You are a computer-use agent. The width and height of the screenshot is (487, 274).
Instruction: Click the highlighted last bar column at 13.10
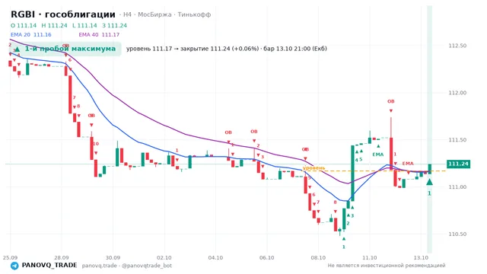(x=429, y=129)
